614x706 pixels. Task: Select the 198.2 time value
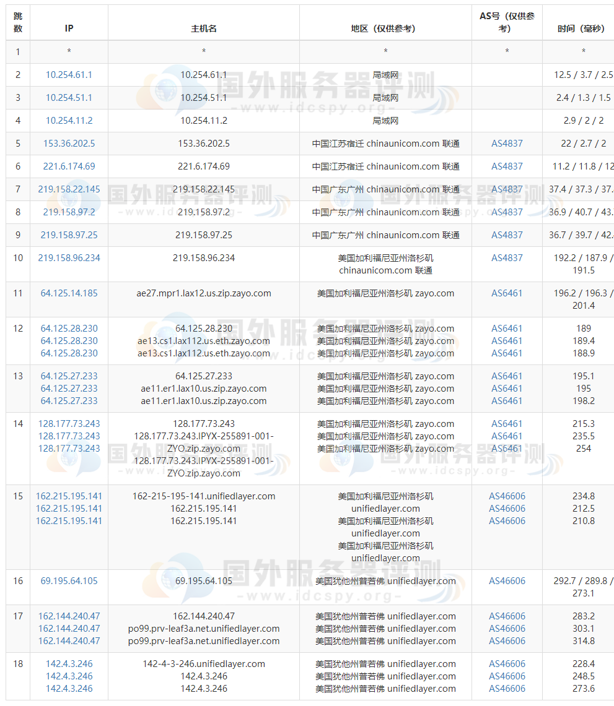click(x=584, y=401)
